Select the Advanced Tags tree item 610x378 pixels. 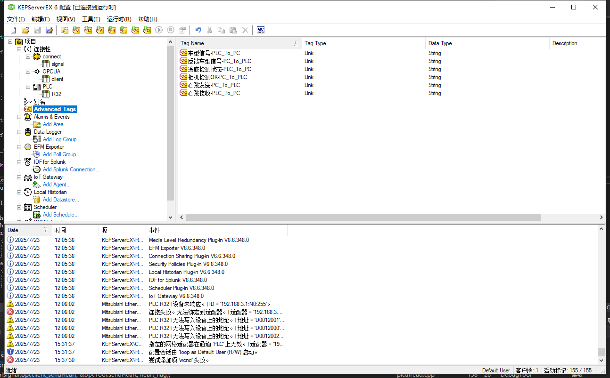(55, 109)
